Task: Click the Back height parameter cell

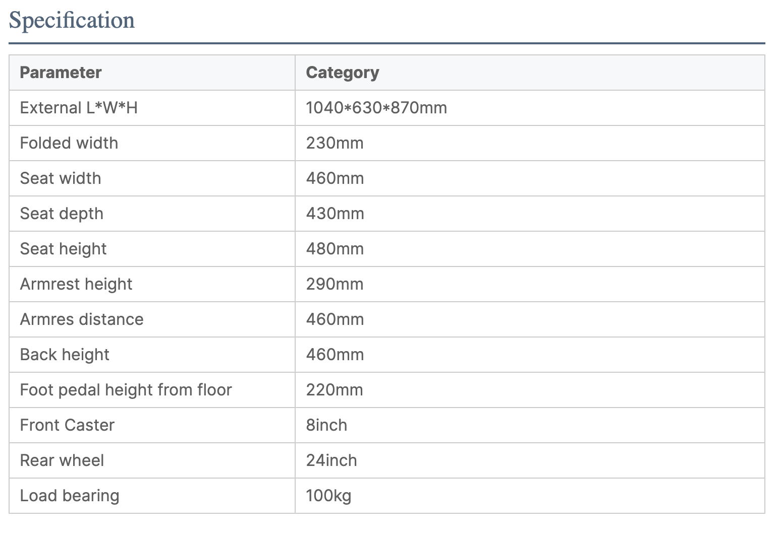Action: (x=65, y=355)
